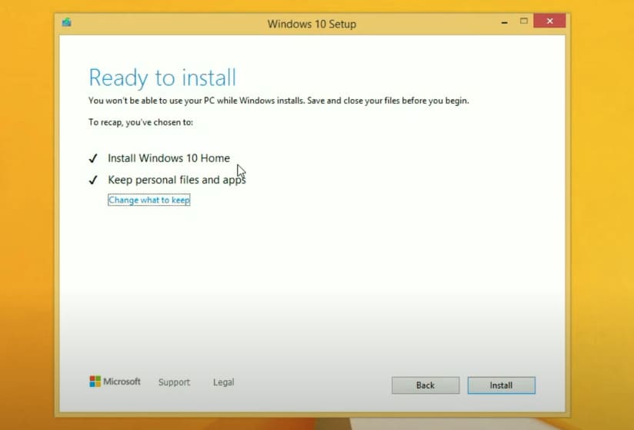The width and height of the screenshot is (634, 430).
Task: Click the Microsoft wordmark text
Action: (x=122, y=382)
